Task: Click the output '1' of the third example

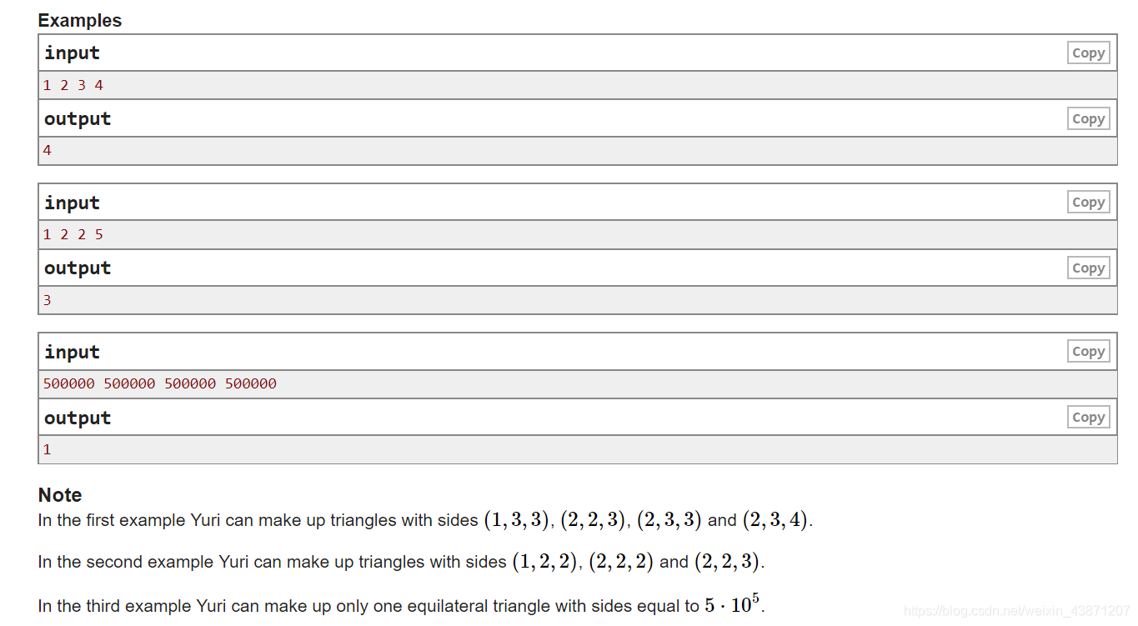Action: pos(47,448)
